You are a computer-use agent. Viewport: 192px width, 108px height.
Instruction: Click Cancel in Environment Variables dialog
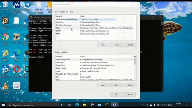[x=129, y=94]
